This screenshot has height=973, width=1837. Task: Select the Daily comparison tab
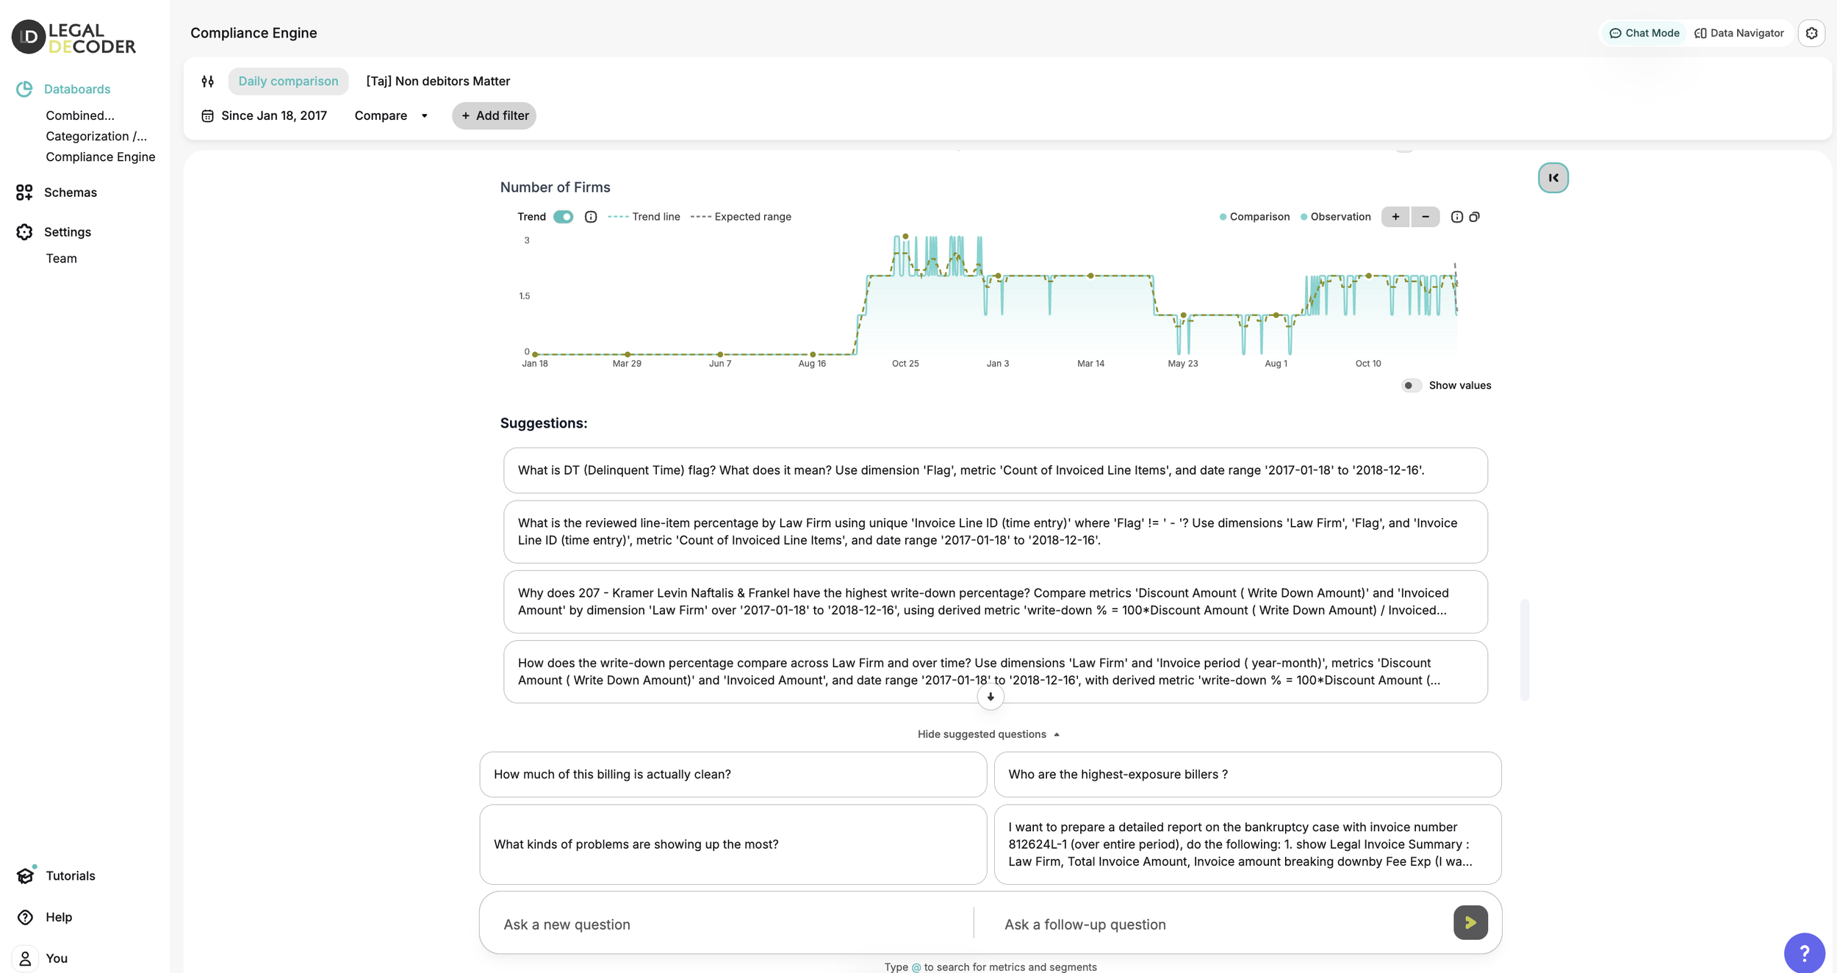[288, 82]
